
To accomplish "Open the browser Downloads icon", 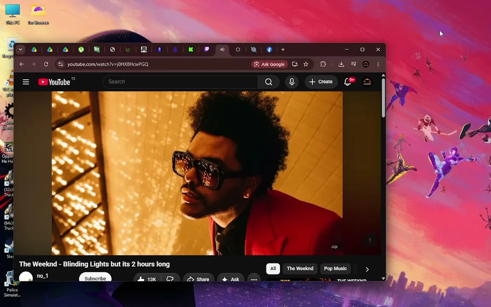I will pos(341,64).
